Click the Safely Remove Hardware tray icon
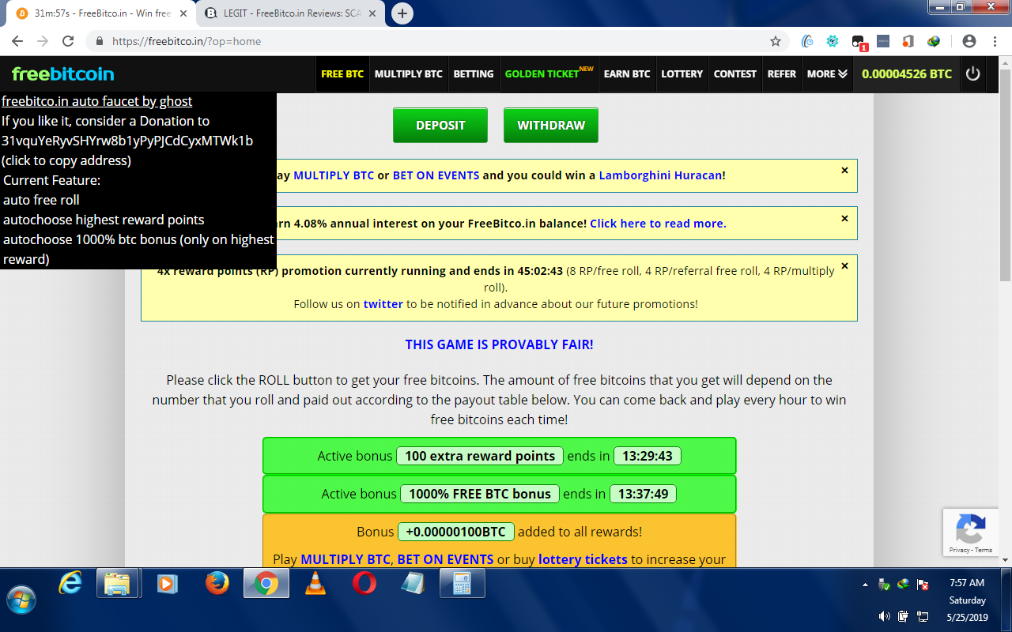1012x632 pixels. pyautogui.click(x=885, y=585)
